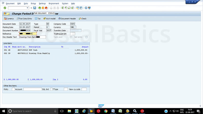The height and width of the screenshot is (114, 203).
Task: Click the orange Exit icon in toolbar
Action: point(43,8)
